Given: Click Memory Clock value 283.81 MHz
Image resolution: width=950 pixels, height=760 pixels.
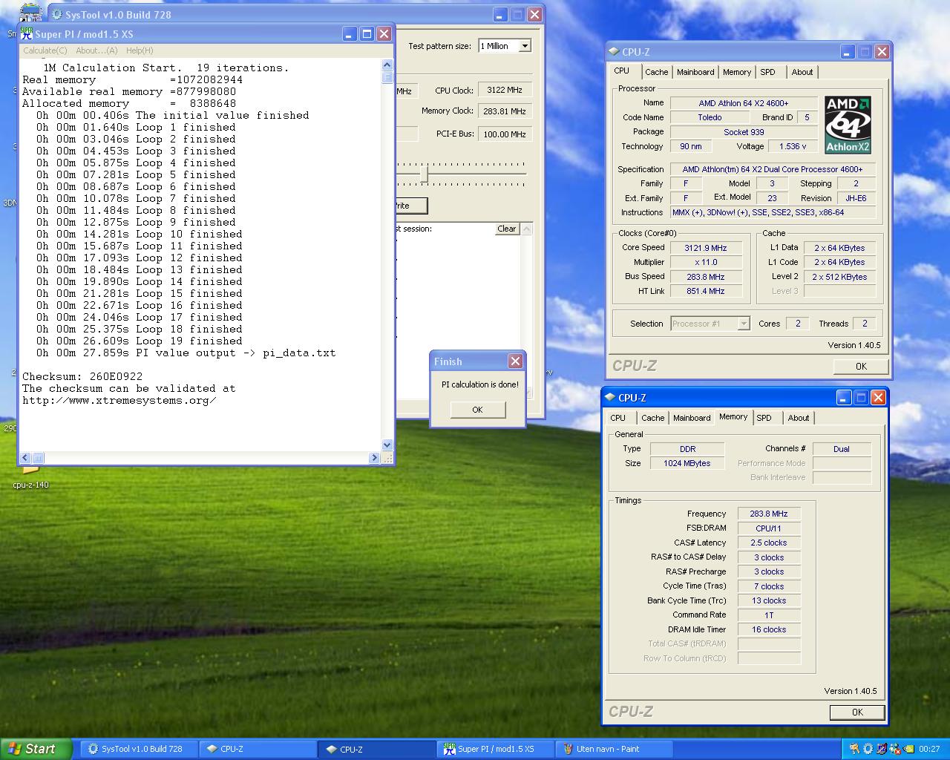Looking at the screenshot, I should pyautogui.click(x=505, y=111).
